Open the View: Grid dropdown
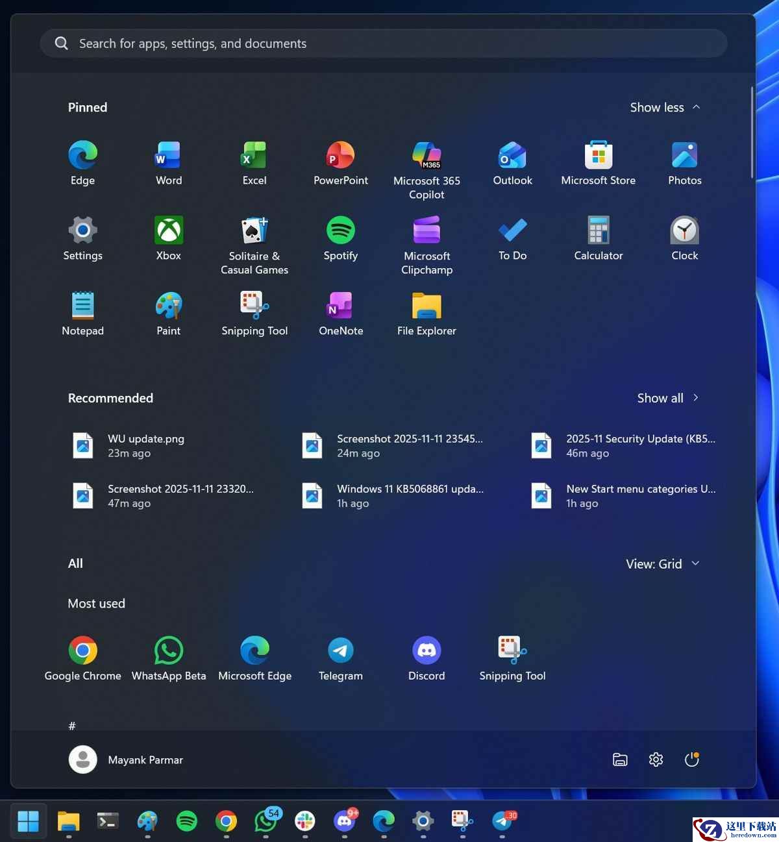Image resolution: width=779 pixels, height=842 pixels. point(662,564)
